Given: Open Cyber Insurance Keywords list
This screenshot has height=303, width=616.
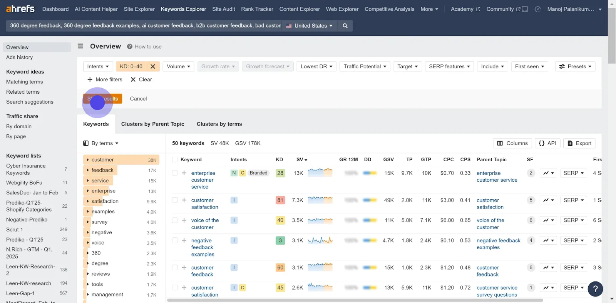Looking at the screenshot, I should point(26,169).
